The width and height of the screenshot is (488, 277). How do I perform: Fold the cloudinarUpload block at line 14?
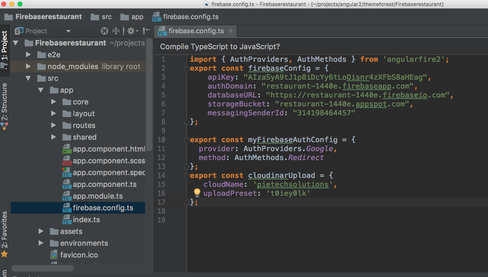pos(187,175)
